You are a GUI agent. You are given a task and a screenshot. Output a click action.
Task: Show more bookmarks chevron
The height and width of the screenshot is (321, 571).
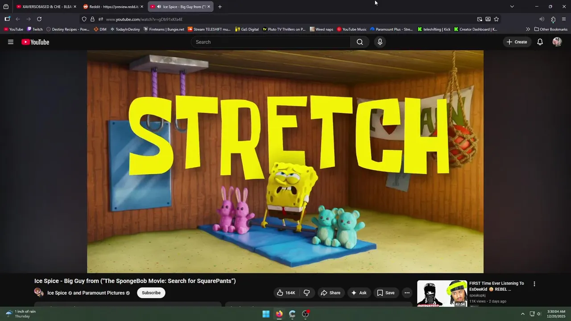[x=528, y=29]
